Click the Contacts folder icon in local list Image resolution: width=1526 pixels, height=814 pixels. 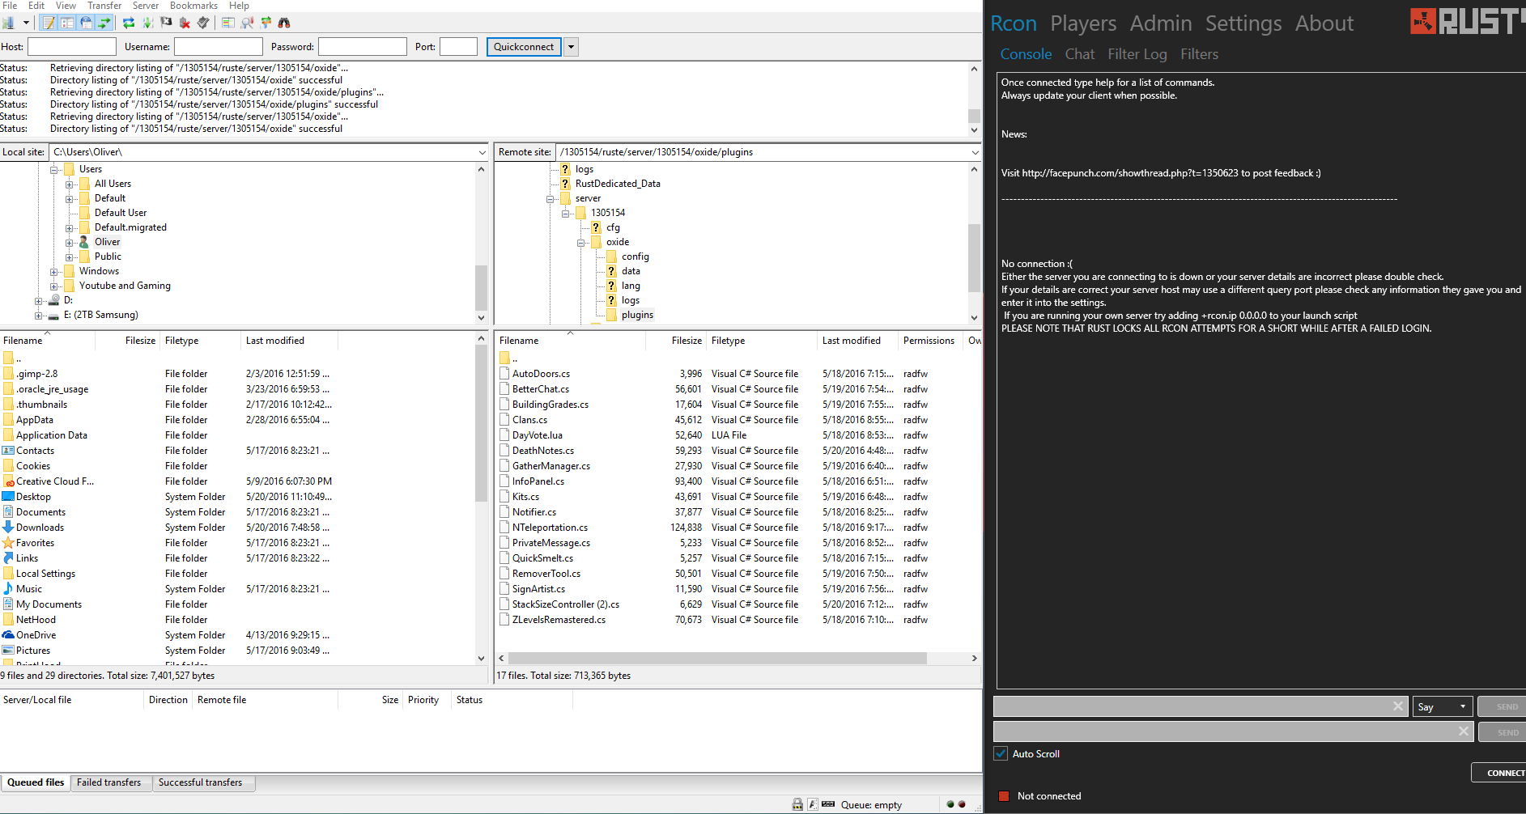(8, 451)
